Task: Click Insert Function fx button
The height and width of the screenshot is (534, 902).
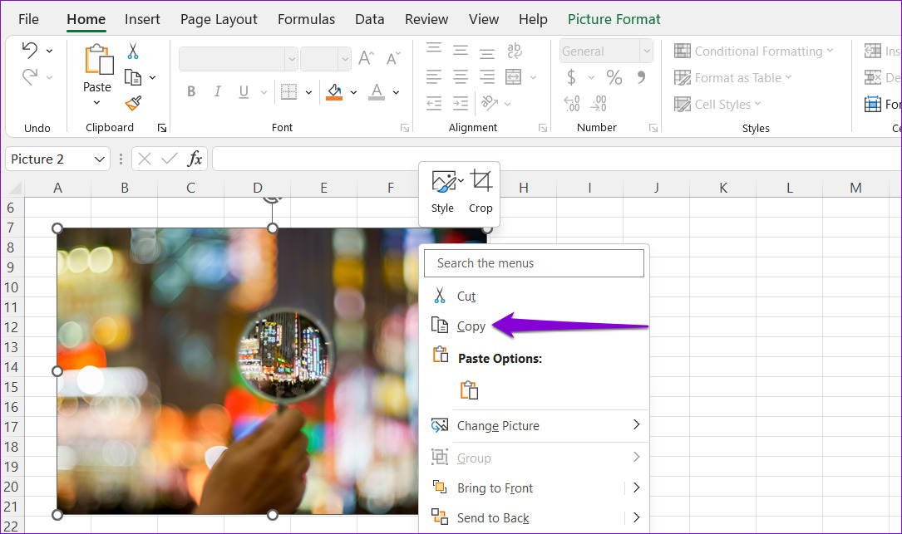Action: click(195, 159)
